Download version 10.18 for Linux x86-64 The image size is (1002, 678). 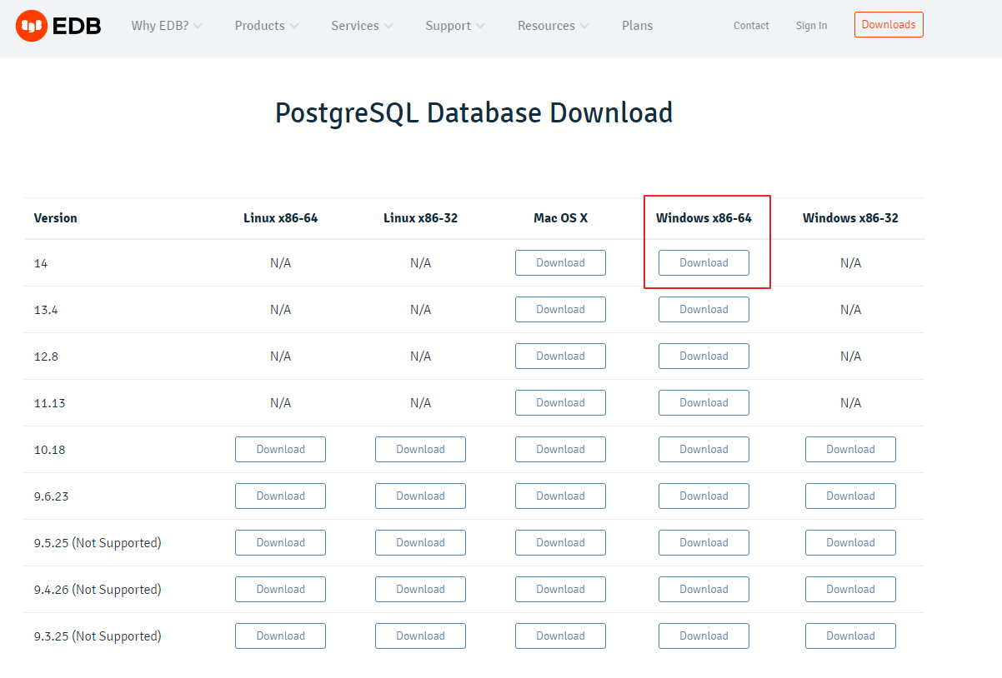pyautogui.click(x=280, y=449)
